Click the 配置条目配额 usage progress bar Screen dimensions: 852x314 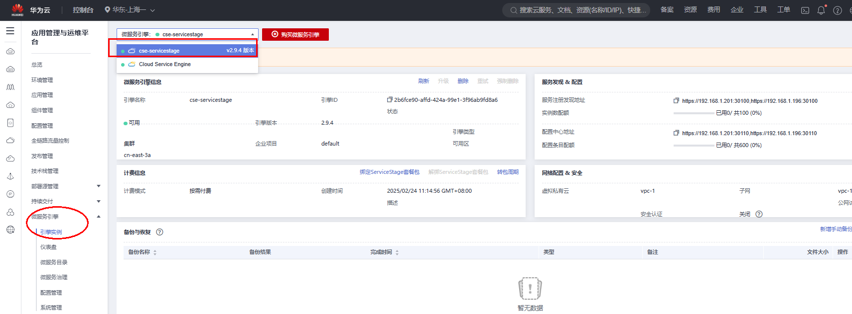(x=694, y=146)
